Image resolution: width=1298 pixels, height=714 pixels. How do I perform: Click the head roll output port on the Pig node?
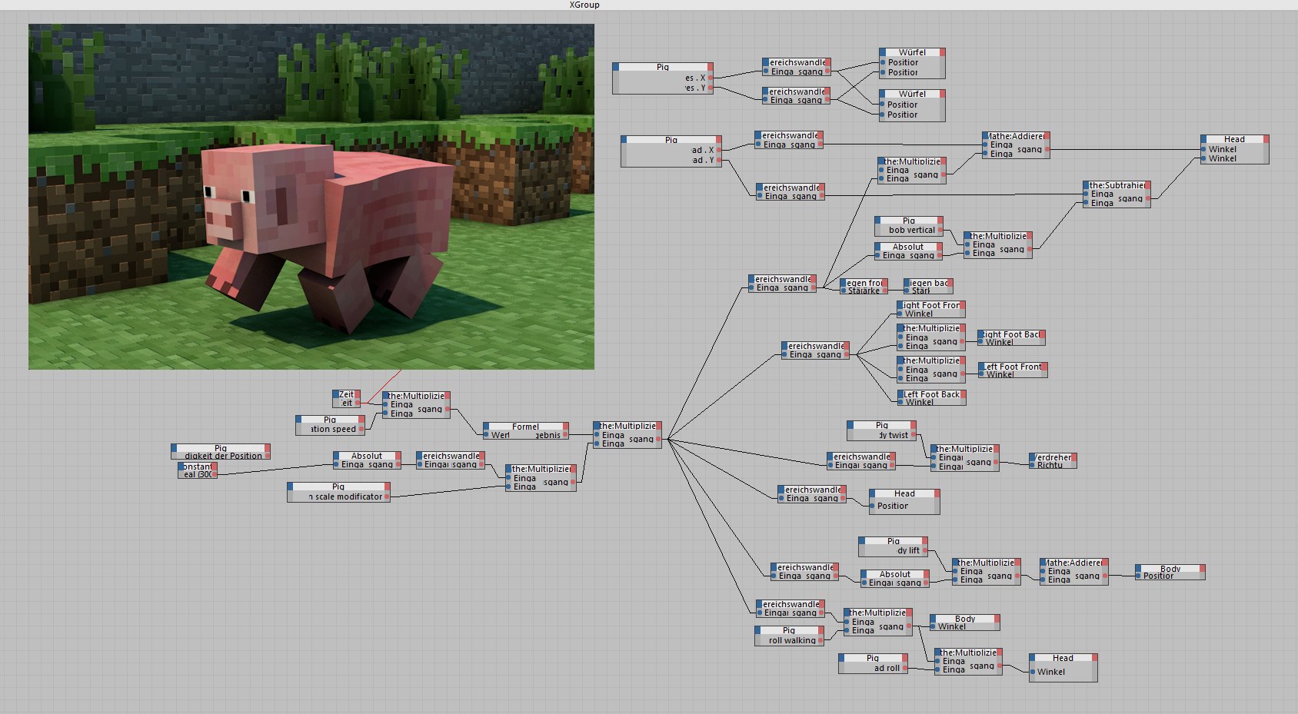[904, 668]
